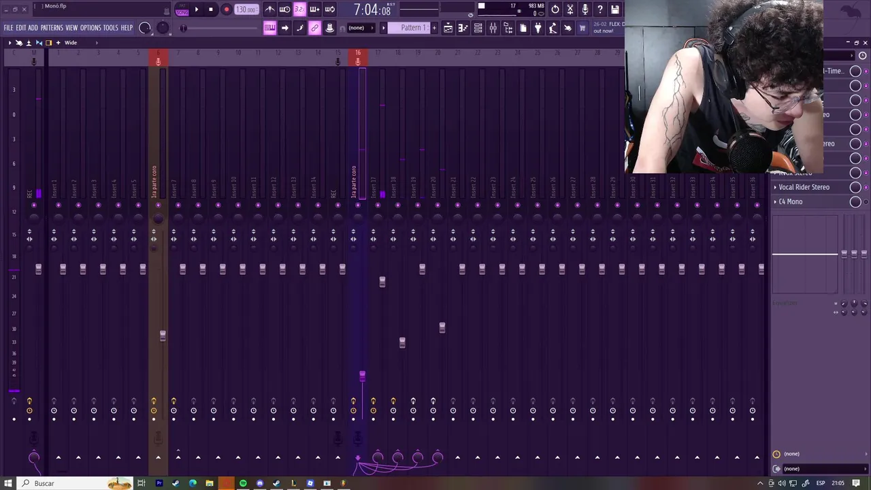Open the Channel rack view icon

[x=478, y=28]
